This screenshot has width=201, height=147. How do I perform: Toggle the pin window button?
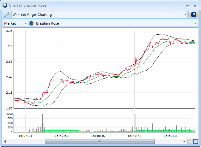point(194,15)
